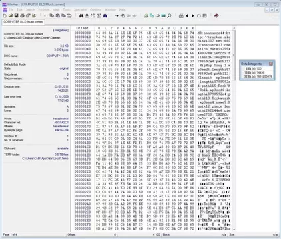Viewport: 281px width, 239px height.
Task: Click offset row 00000200
Action: (83, 163)
